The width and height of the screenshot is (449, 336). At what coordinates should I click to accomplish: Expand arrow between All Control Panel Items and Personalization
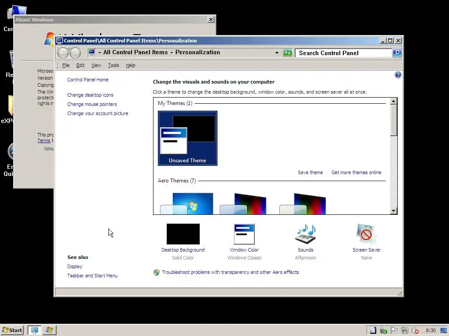click(x=171, y=52)
